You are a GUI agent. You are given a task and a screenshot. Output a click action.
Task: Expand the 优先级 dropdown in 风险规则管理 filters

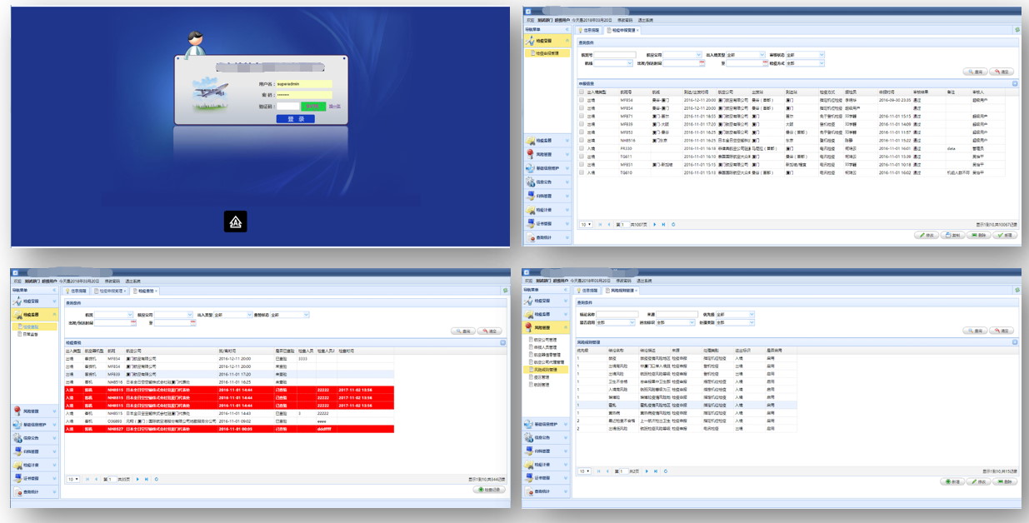(x=752, y=315)
